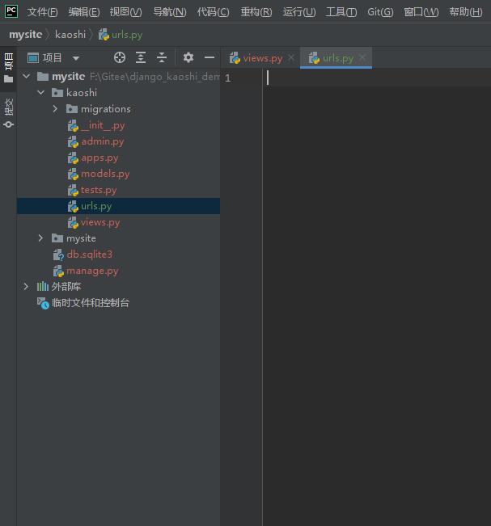
Task: Open the 编辑(E) menu
Action: [84, 12]
